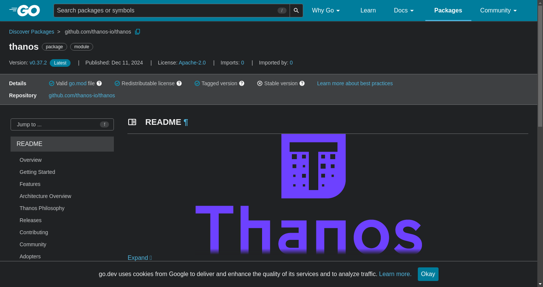Screen dimensions: 543x287
Task: Click the scrollbar up arrow
Action: click(540, 3)
